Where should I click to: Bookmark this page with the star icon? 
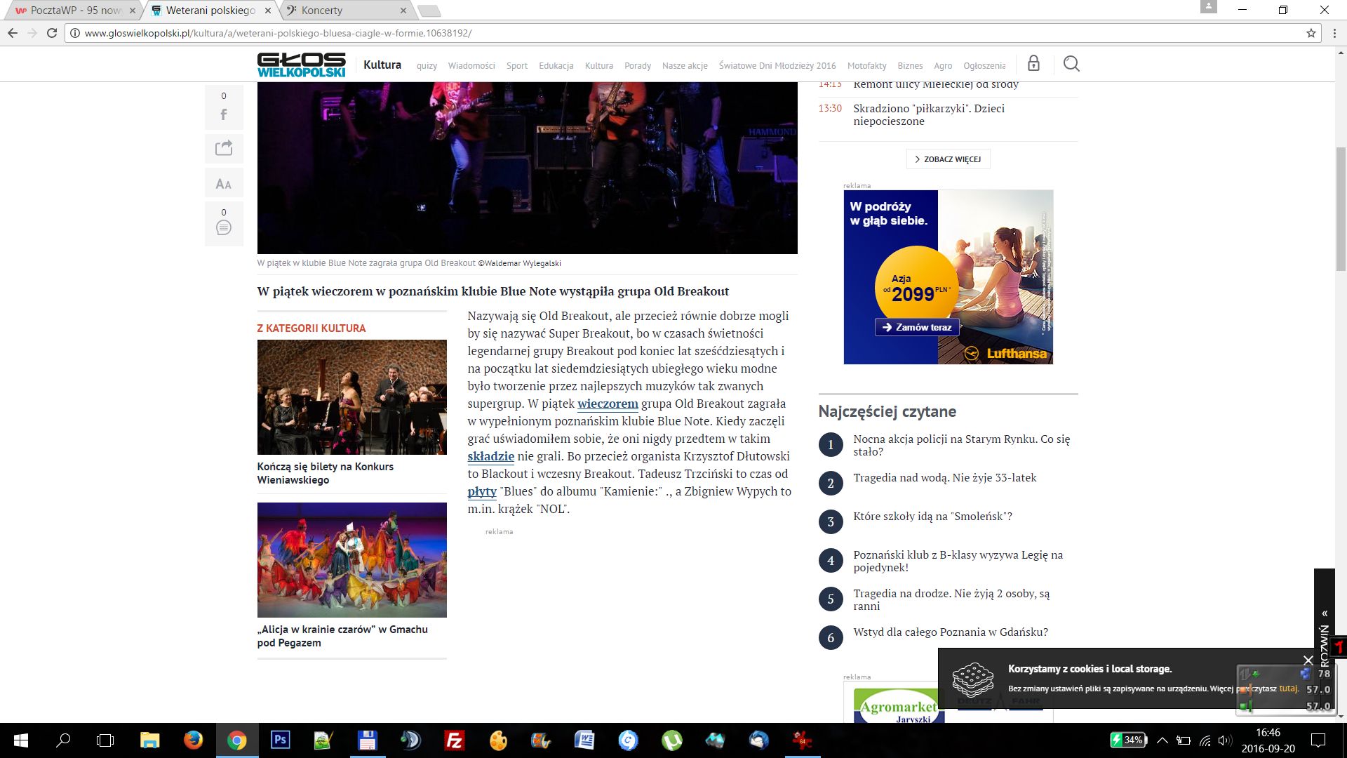(1311, 33)
